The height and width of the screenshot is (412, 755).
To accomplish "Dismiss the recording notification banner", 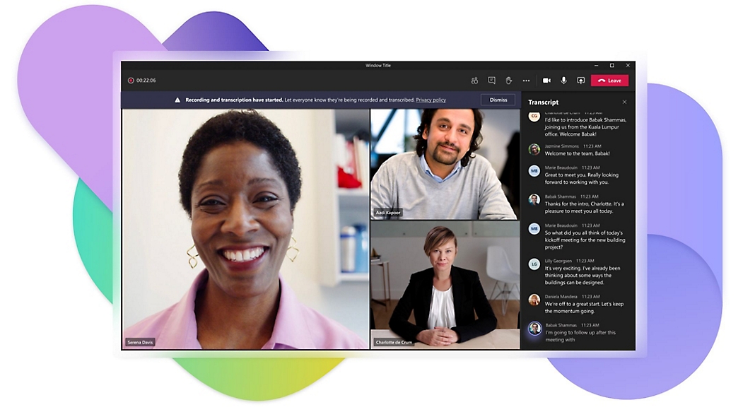I will pos(498,100).
